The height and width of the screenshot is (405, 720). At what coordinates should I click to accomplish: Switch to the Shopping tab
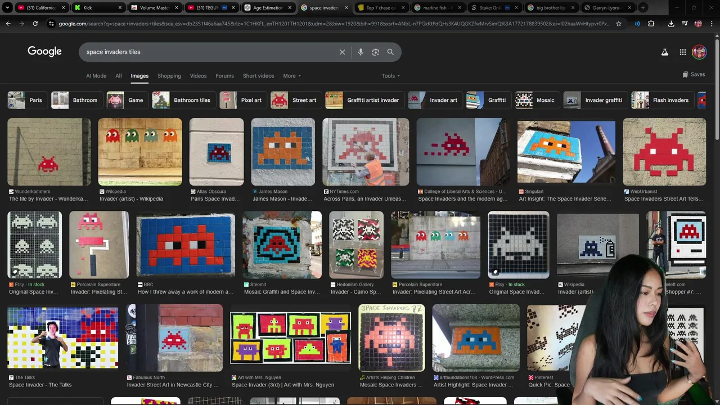click(169, 76)
